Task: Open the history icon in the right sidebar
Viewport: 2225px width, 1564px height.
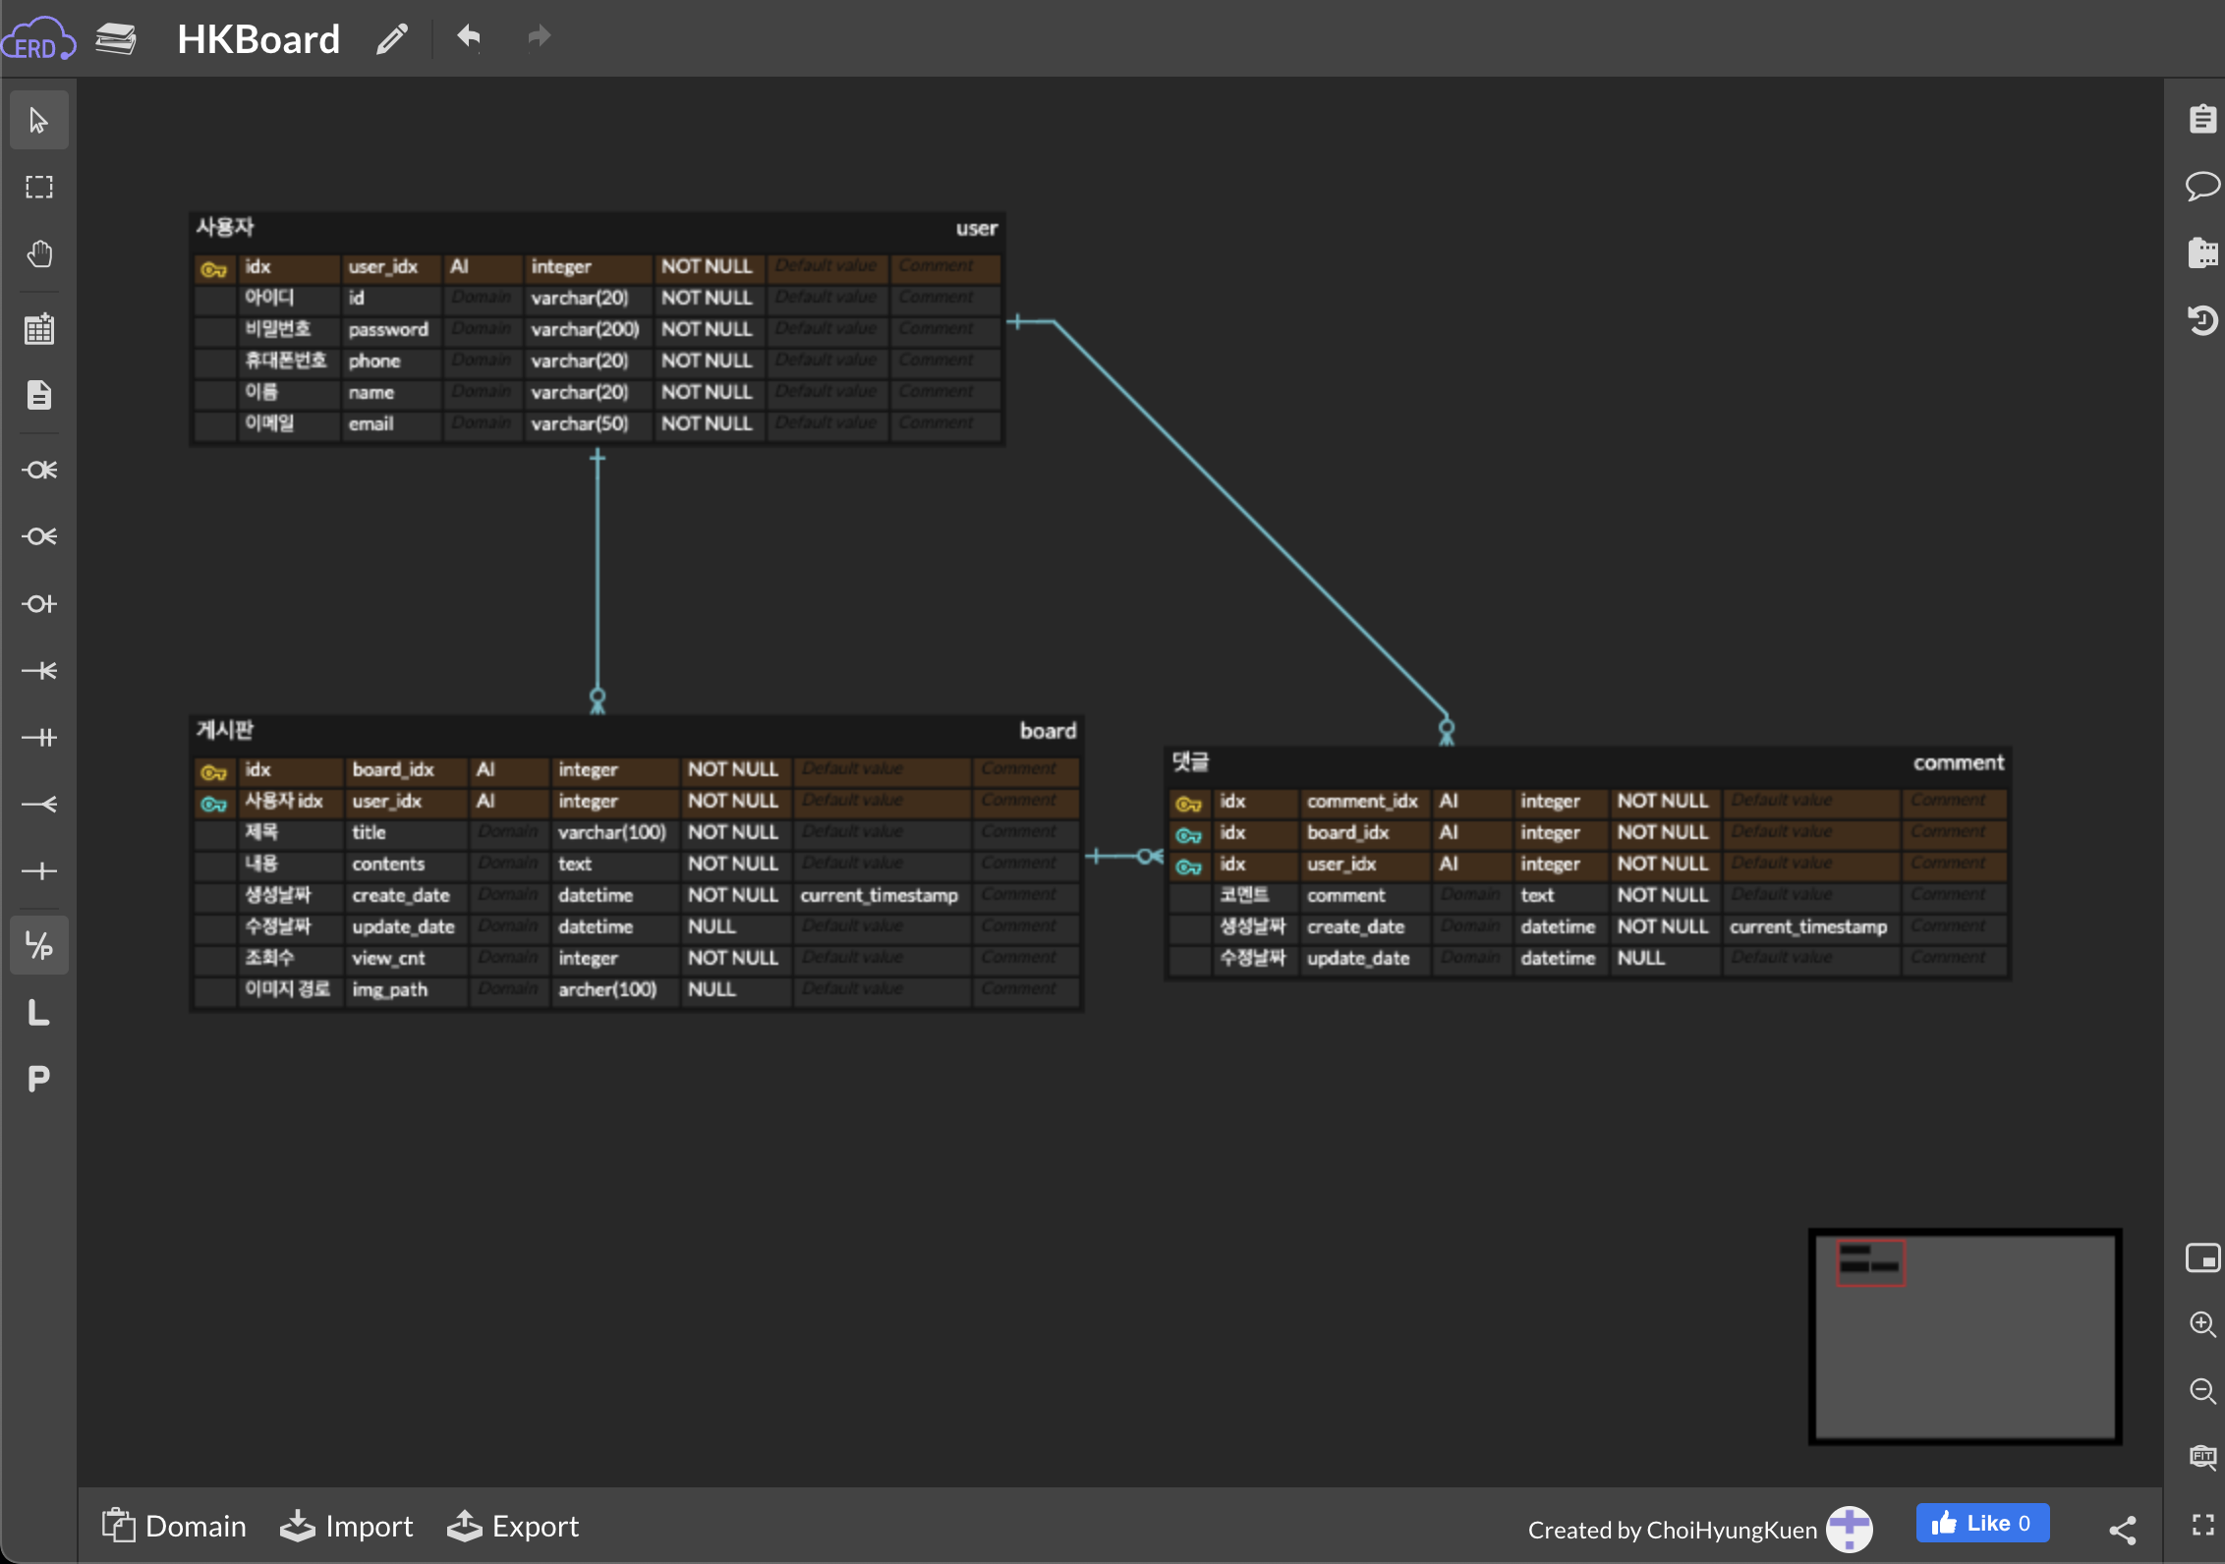Action: tap(2201, 320)
